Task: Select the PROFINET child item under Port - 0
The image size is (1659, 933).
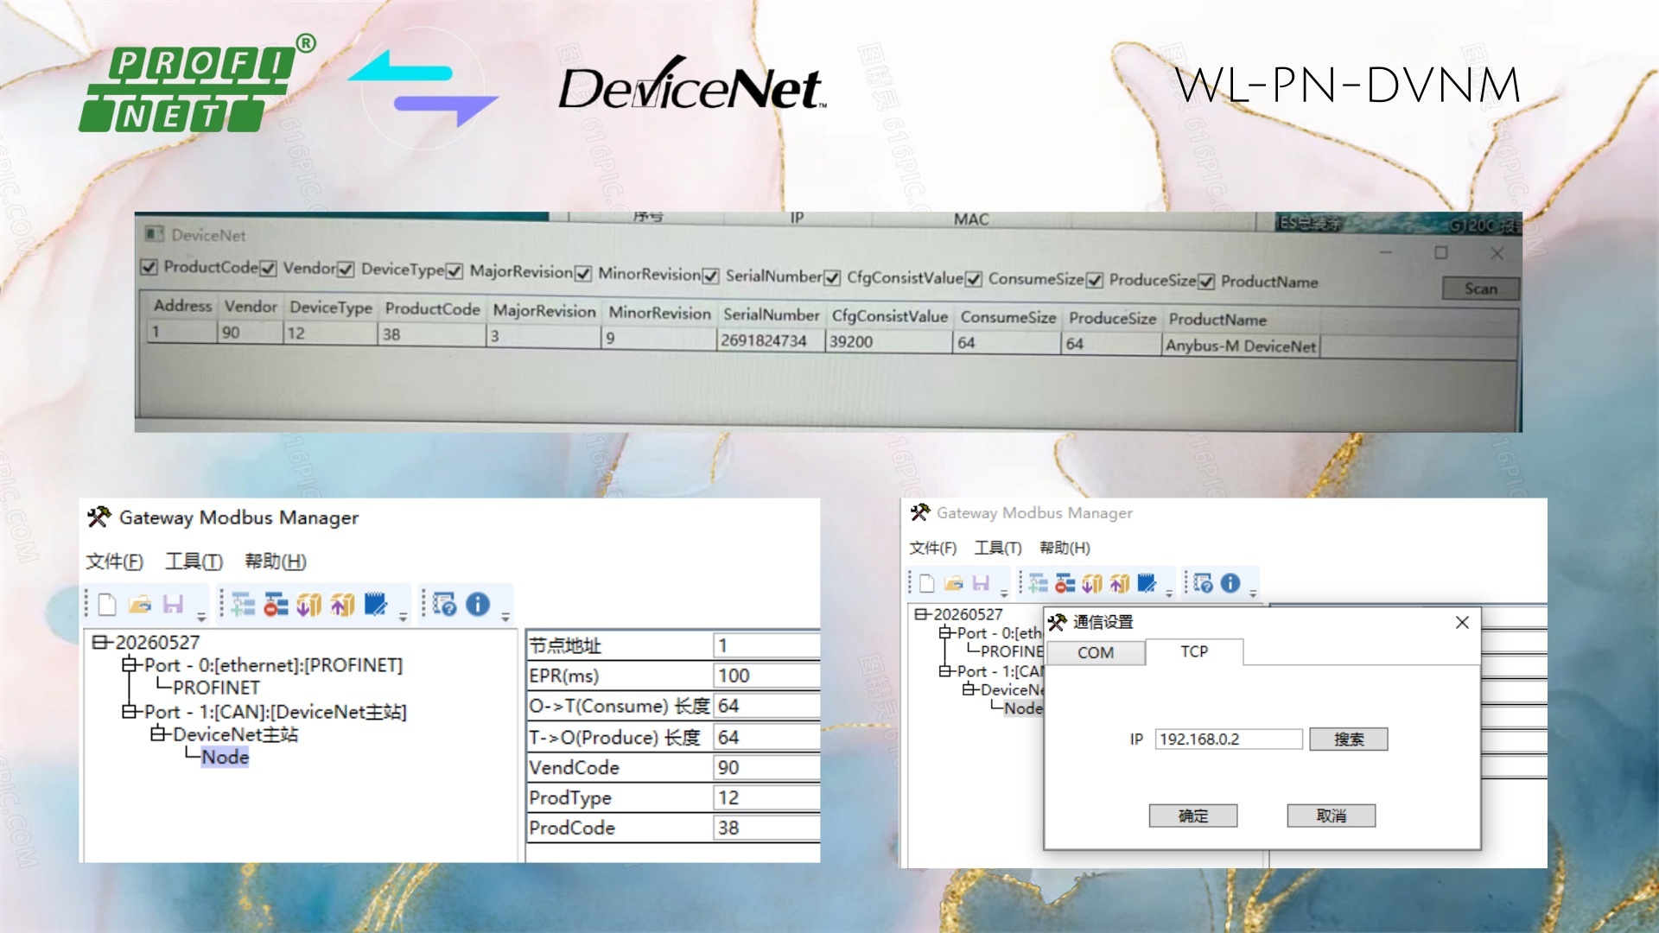Action: coord(216,688)
